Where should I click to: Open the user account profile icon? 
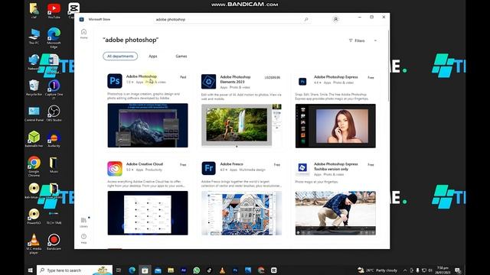click(x=335, y=19)
